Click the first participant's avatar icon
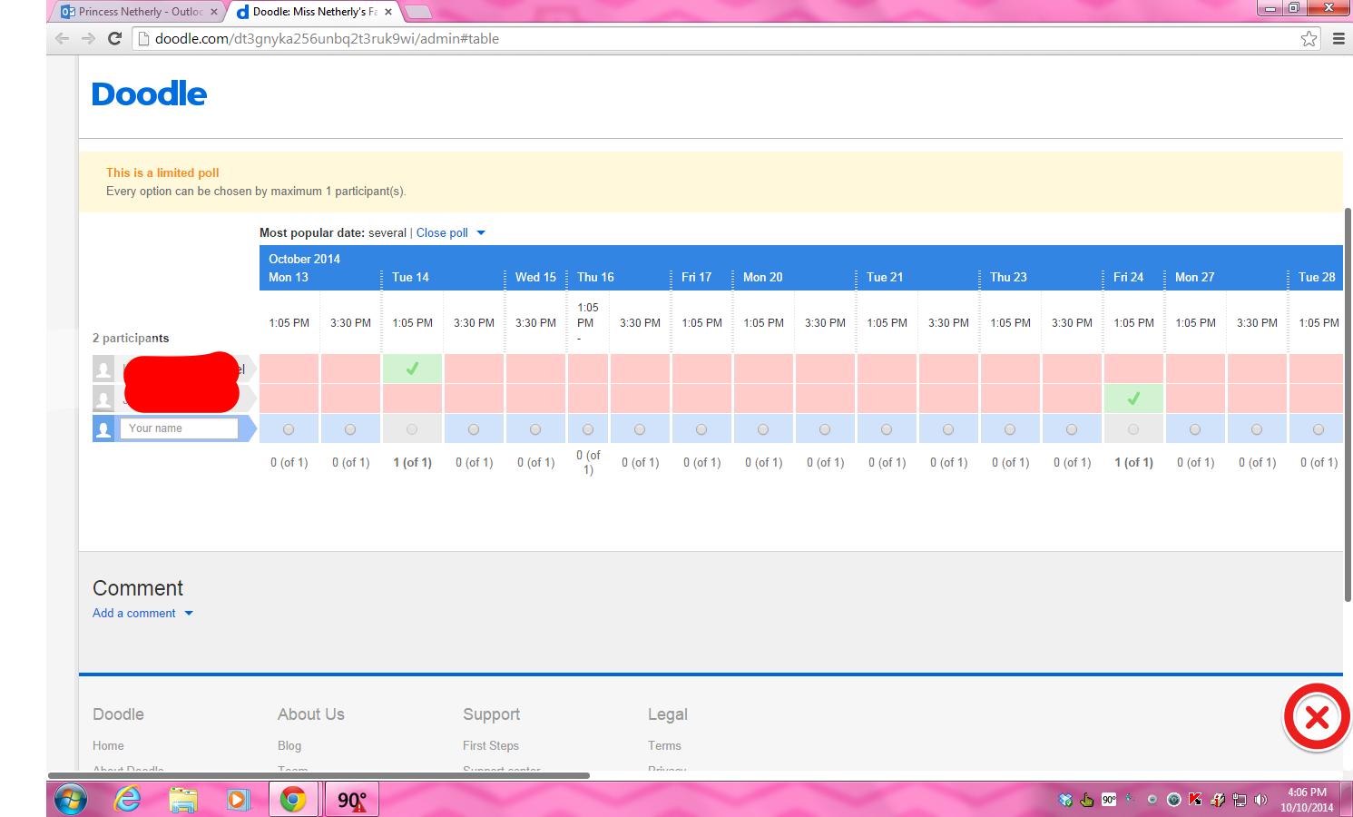The image size is (1353, 817). coord(103,369)
